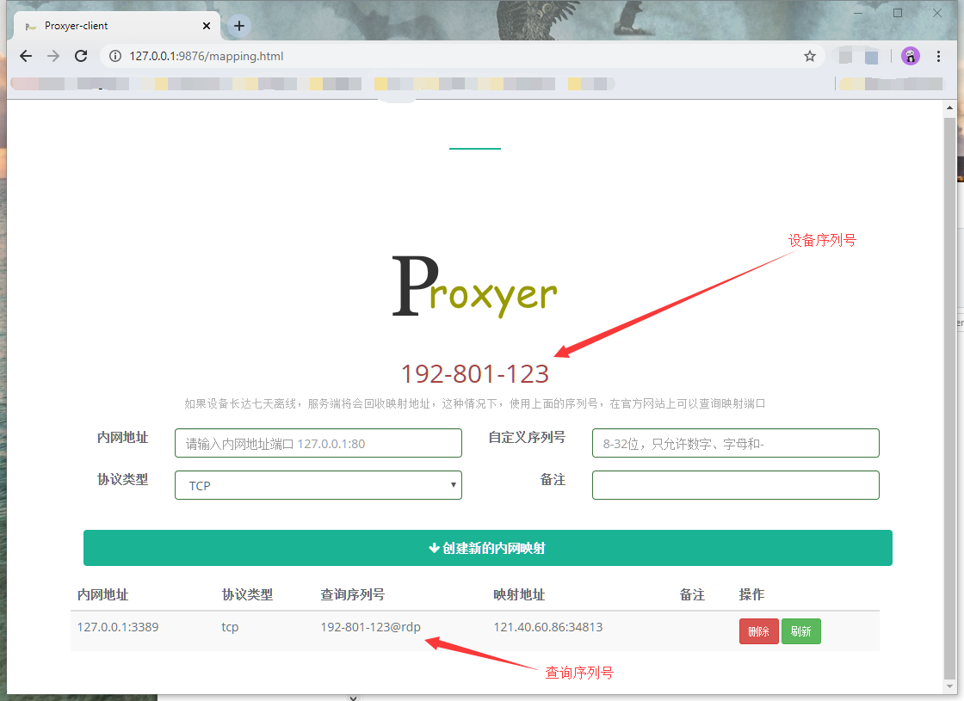Viewport: 964px width, 701px height.
Task: Expand the 协议类型 TCP dropdown
Action: coord(318,485)
